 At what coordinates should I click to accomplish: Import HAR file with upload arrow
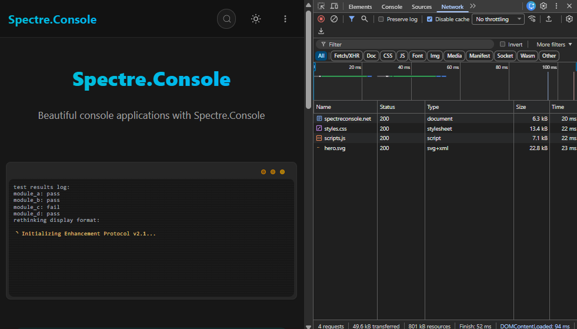coord(549,19)
